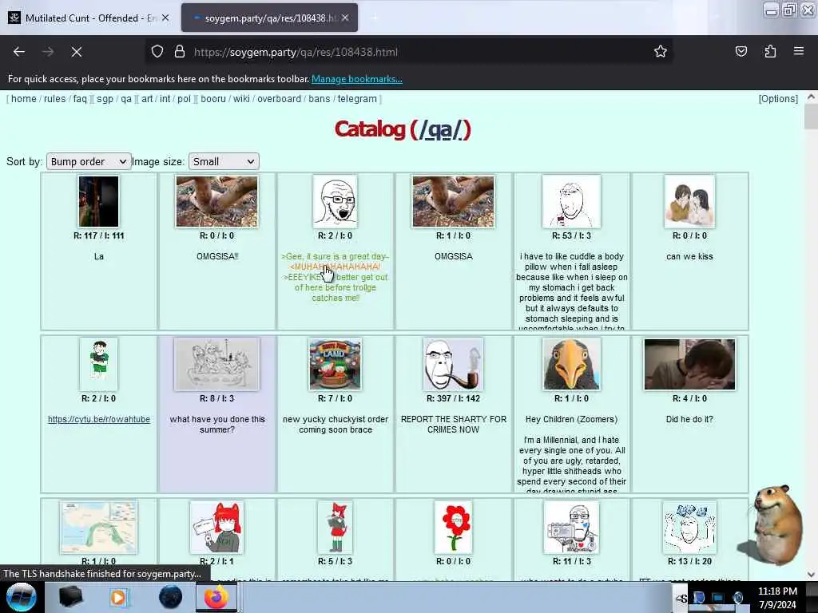This screenshot has height=613, width=818.
Task: Open the int board link
Action: 165,98
